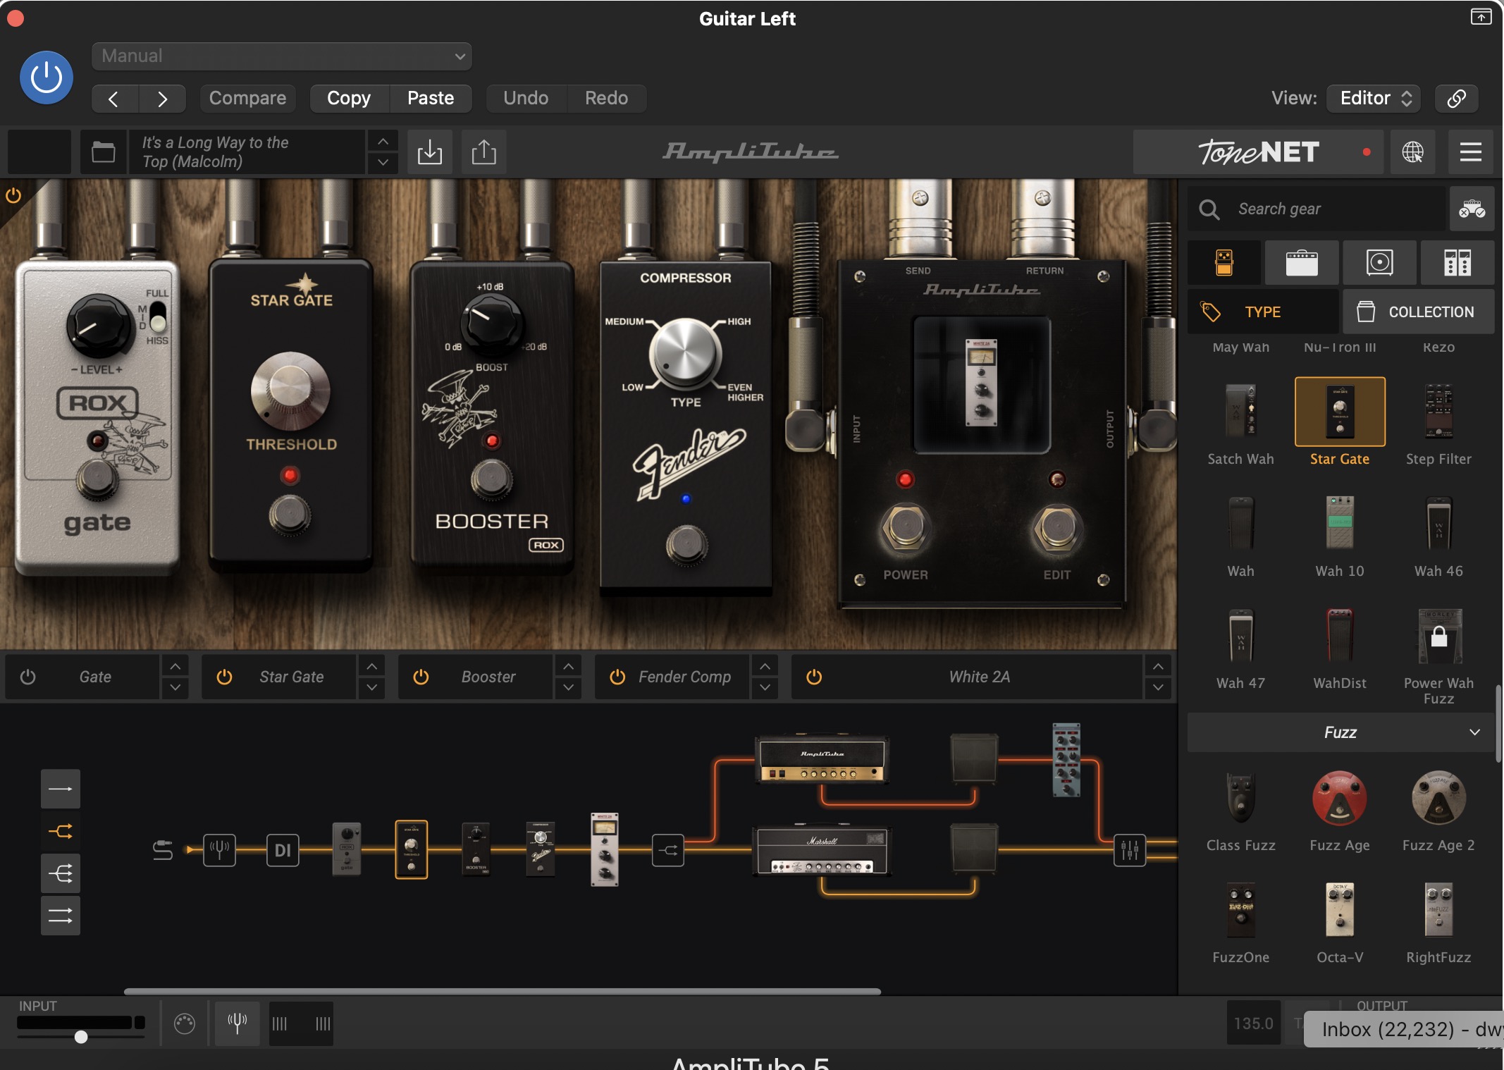
Task: Click the Compressor TYPE knob
Action: tap(685, 354)
